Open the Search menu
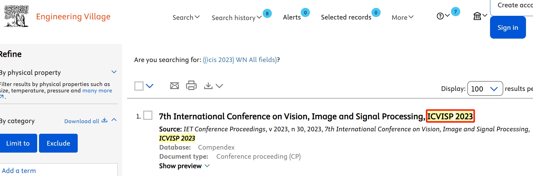Screen dimensions: 533x176 (x=186, y=17)
